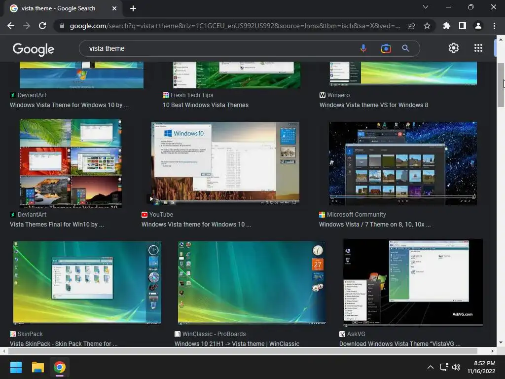Click the horizontal scrollbar right arrow
Image resolution: width=505 pixels, height=379 pixels.
[x=493, y=351]
